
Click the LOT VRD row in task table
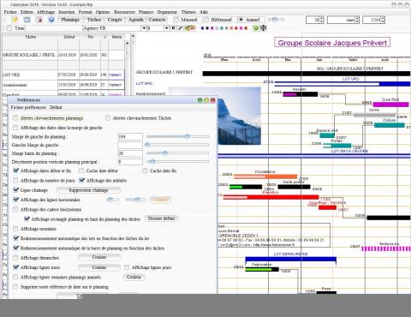click(x=63, y=75)
